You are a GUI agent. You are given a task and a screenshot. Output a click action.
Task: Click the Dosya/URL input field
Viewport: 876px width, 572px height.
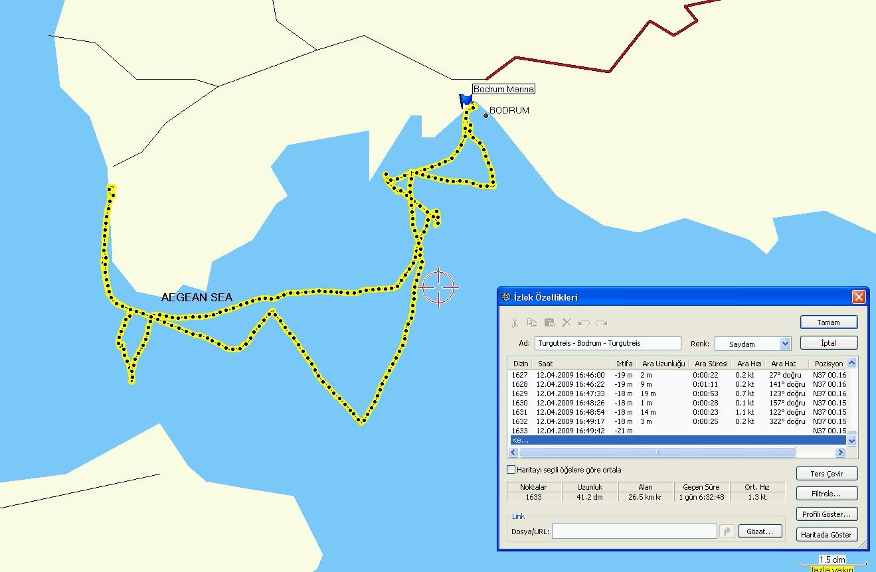pyautogui.click(x=634, y=532)
